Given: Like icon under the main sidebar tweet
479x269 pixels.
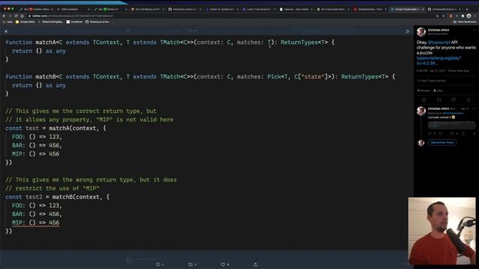Looking at the screenshot, I should [x=454, y=99].
